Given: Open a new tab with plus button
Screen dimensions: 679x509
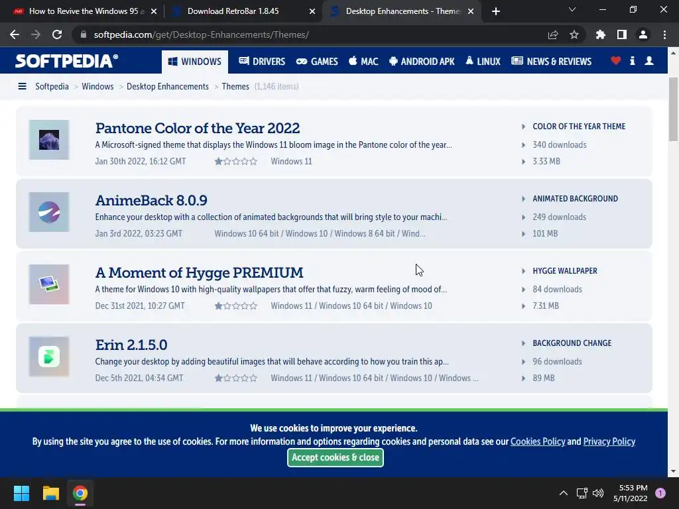Looking at the screenshot, I should pos(496,11).
